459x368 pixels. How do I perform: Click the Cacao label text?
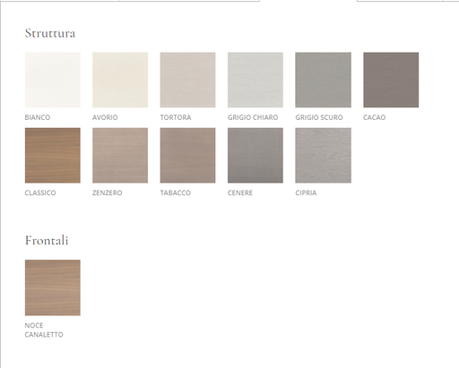pyautogui.click(x=375, y=117)
